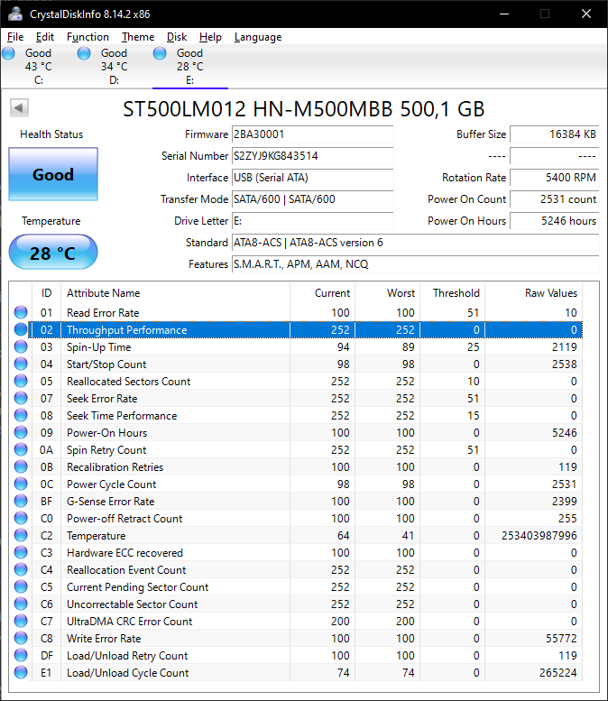Click the Buffer Size value 16384 KB
This screenshot has height=701, width=608.
[x=555, y=134]
